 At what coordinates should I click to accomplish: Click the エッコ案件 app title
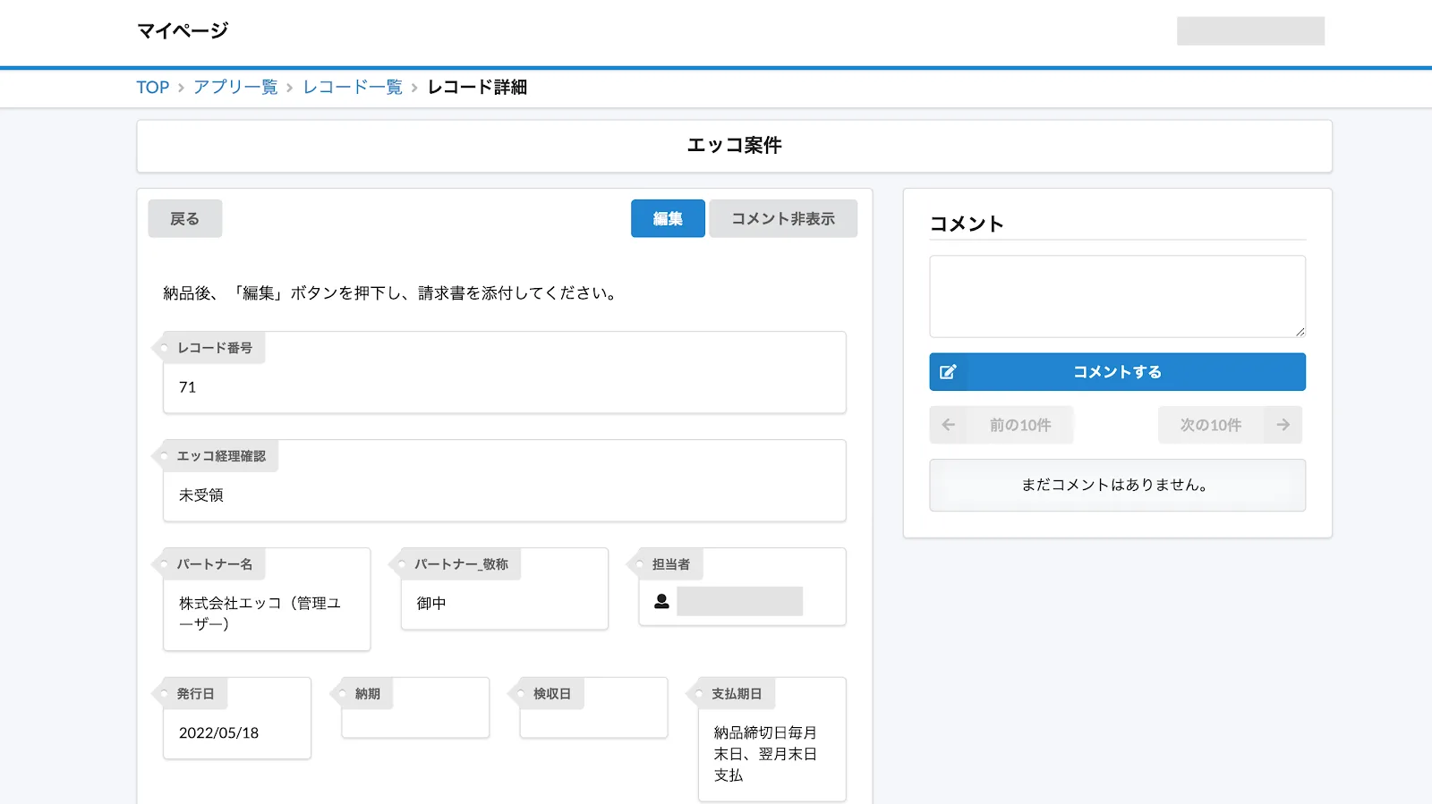(735, 146)
